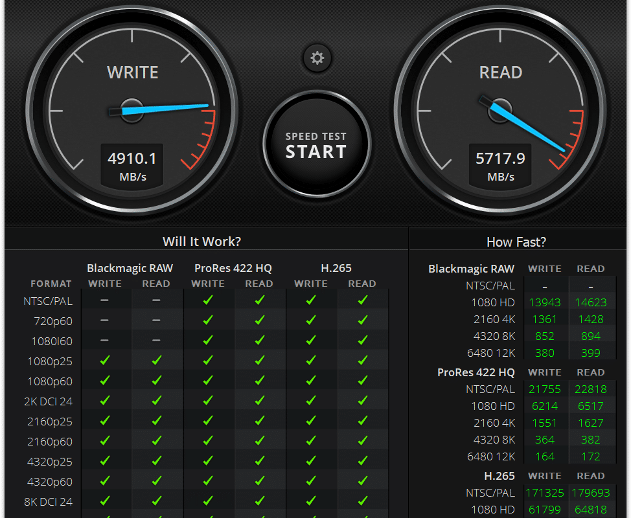Click Blackmagic RAW read checkmark for 1080p60

pos(157,380)
